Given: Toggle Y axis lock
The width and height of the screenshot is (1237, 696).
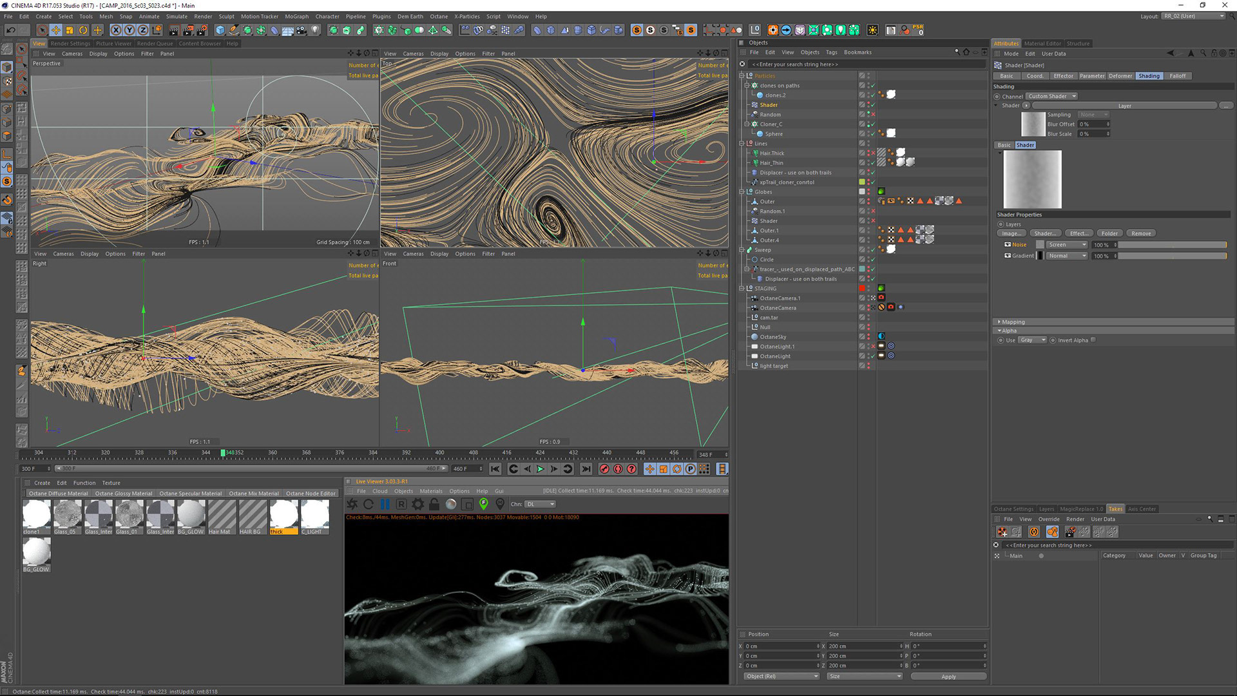Looking at the screenshot, I should tap(129, 30).
